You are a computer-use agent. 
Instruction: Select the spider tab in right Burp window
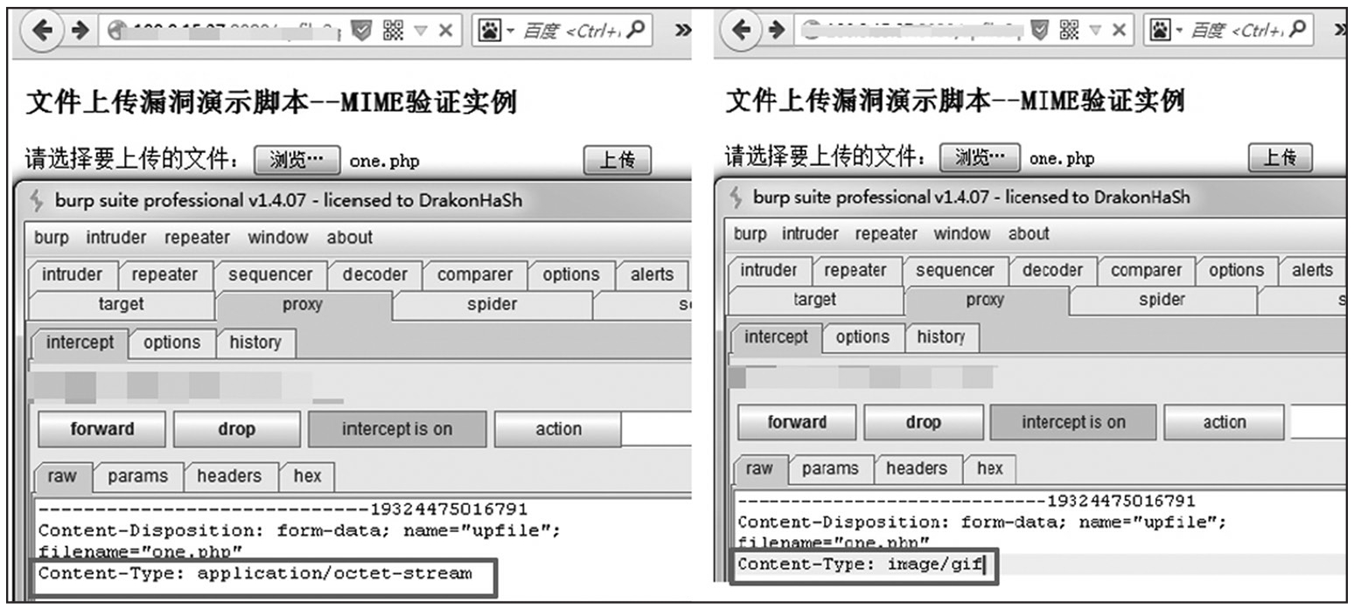[x=1162, y=300]
